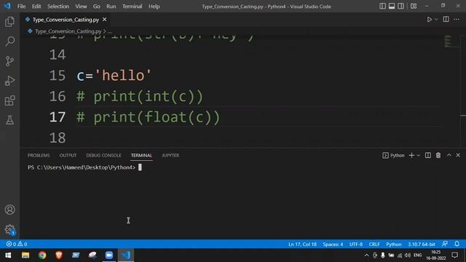Open the Accounts menu icon

(x=9, y=210)
